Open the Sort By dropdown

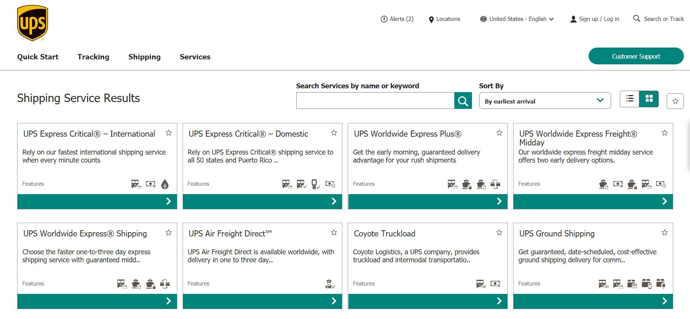pyautogui.click(x=544, y=101)
